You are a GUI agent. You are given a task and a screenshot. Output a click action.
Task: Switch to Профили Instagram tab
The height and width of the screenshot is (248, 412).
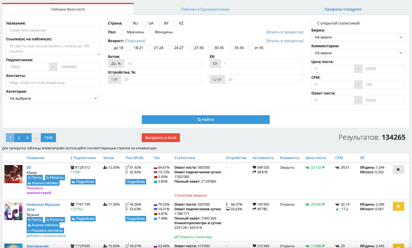coord(343,9)
